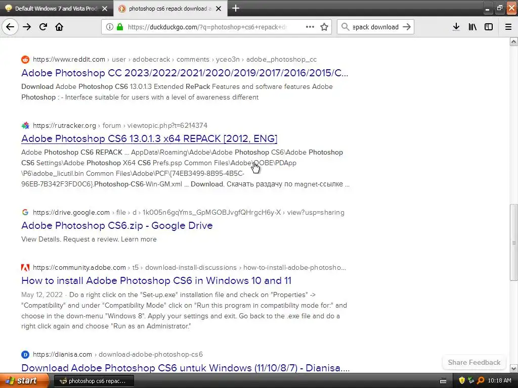View the secure connection padlock details
518x388 pixels.
click(x=119, y=27)
